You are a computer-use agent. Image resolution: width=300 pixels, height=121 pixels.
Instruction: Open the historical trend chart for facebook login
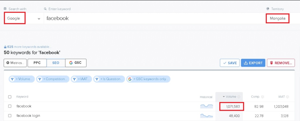207,116
